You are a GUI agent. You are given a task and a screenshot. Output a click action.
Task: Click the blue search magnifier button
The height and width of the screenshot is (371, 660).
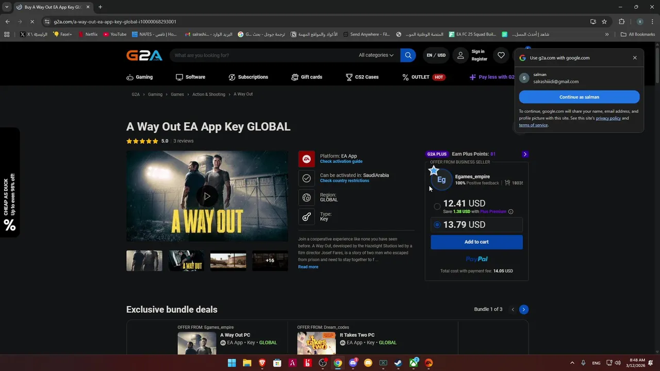click(408, 55)
